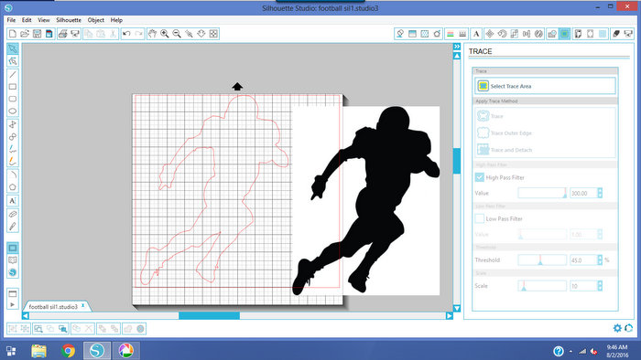Click the horizontal scrollbar thumb
The image size is (641, 360).
[210, 315]
